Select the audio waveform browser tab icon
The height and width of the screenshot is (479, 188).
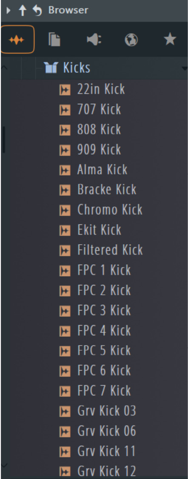17,40
